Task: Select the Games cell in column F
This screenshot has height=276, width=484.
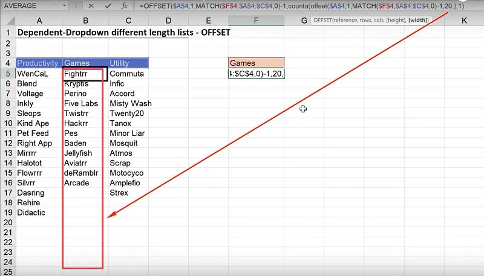Action: pos(256,63)
